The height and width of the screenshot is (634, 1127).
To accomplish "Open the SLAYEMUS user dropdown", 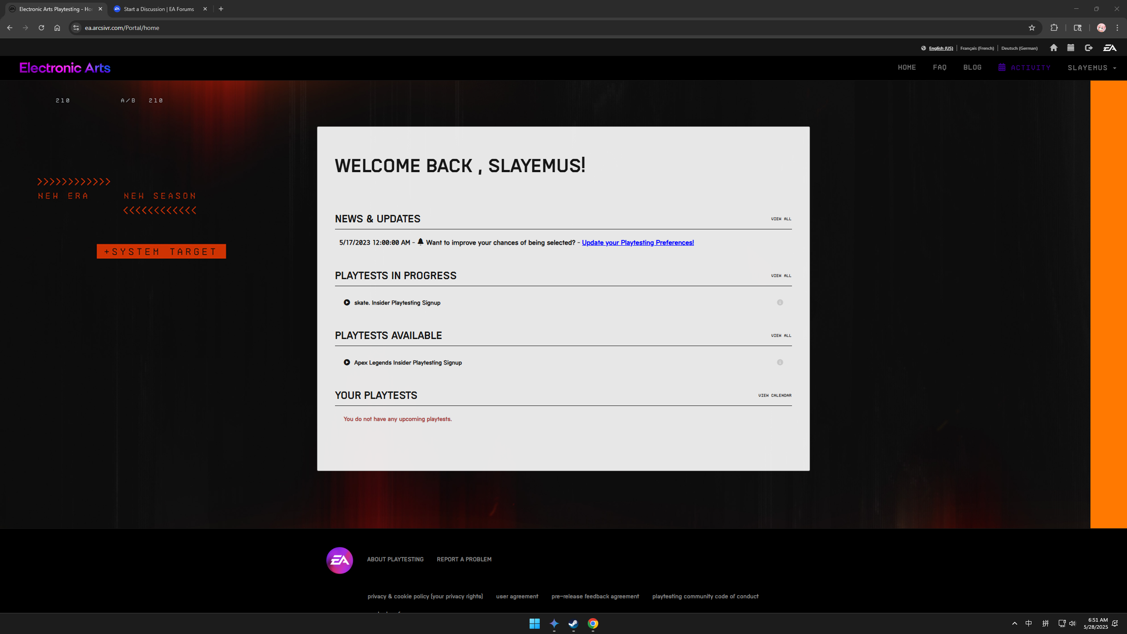I will (x=1092, y=68).
